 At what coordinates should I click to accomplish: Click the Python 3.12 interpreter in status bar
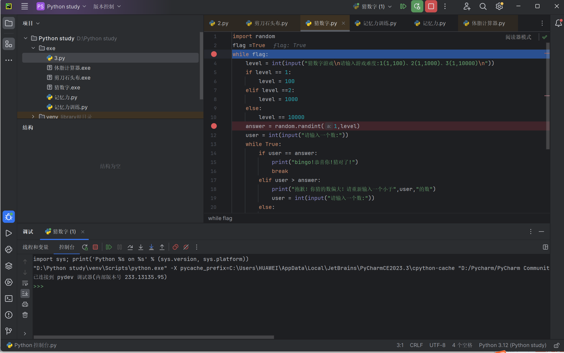[x=513, y=345]
